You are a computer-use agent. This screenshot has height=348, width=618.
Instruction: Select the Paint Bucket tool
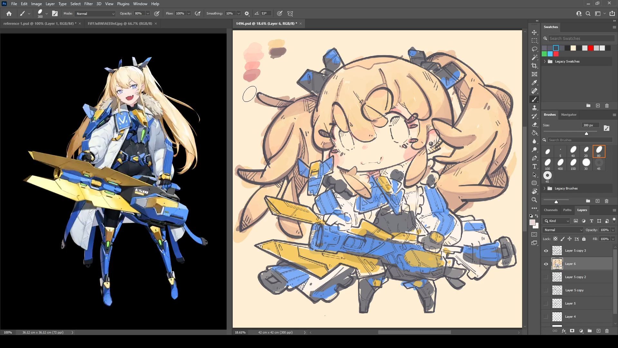click(x=534, y=133)
